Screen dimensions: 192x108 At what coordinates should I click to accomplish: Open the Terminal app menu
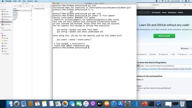pyautogui.click(x=8, y=1)
